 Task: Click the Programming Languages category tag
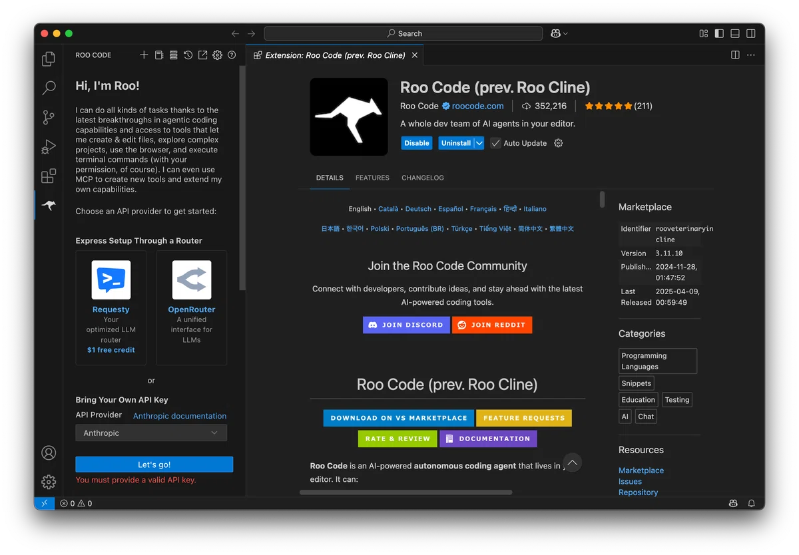(x=658, y=361)
